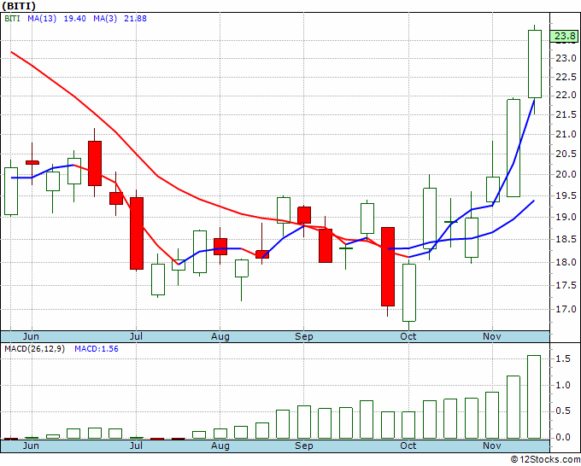This screenshot has width=581, height=466.
Task: Click Oct on the MACD panel time axis
Action: [408, 446]
